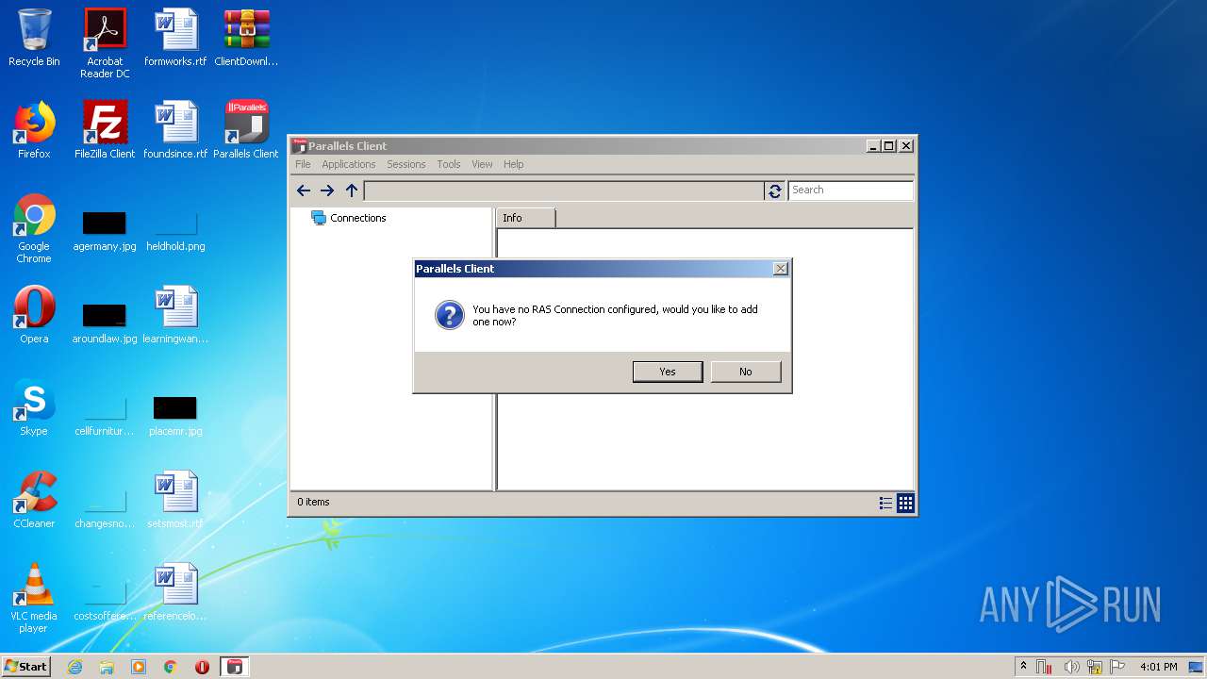Launch Parallels Client desktop shortcut
The width and height of the screenshot is (1207, 679).
point(246,130)
